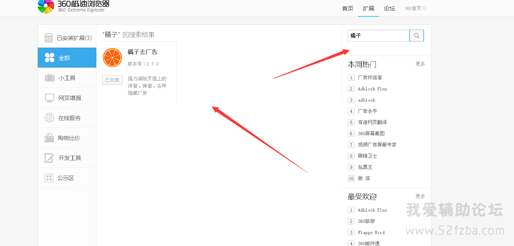Click the briefcase icon for 小工具
The image size is (514, 246).
49,78
